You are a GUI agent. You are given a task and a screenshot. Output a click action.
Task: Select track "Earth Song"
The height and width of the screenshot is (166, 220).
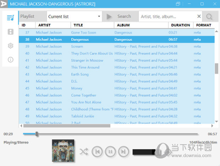[x=80, y=74]
